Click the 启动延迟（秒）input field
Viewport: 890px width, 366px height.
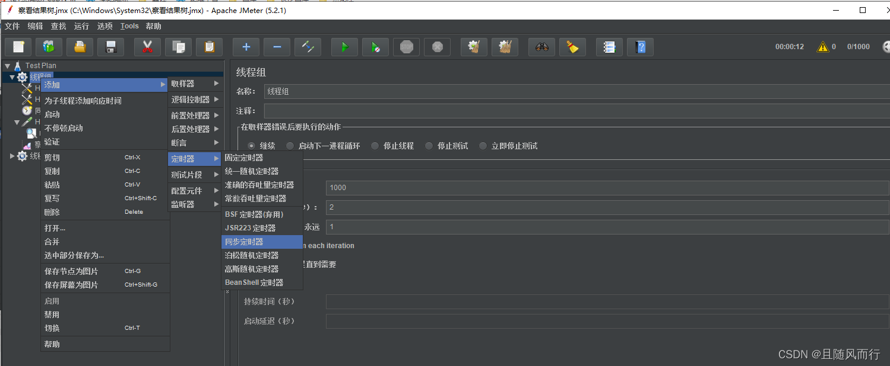(607, 321)
